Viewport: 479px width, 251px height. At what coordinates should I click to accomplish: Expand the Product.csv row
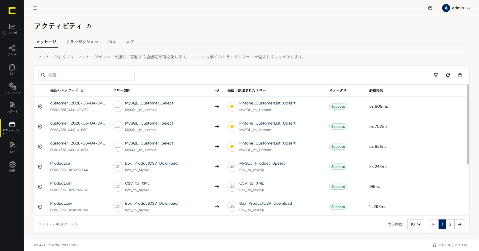click(40, 207)
